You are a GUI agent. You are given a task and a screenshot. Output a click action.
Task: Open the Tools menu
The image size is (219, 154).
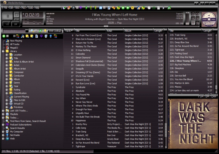30,8
